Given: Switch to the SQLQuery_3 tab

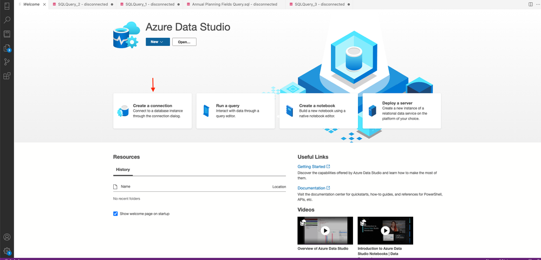Looking at the screenshot, I should (319, 4).
